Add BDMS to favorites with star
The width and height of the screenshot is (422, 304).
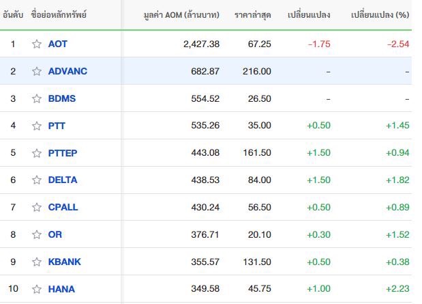click(37, 98)
